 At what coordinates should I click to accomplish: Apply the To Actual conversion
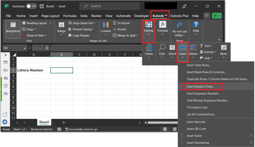pyautogui.click(x=121, y=23)
